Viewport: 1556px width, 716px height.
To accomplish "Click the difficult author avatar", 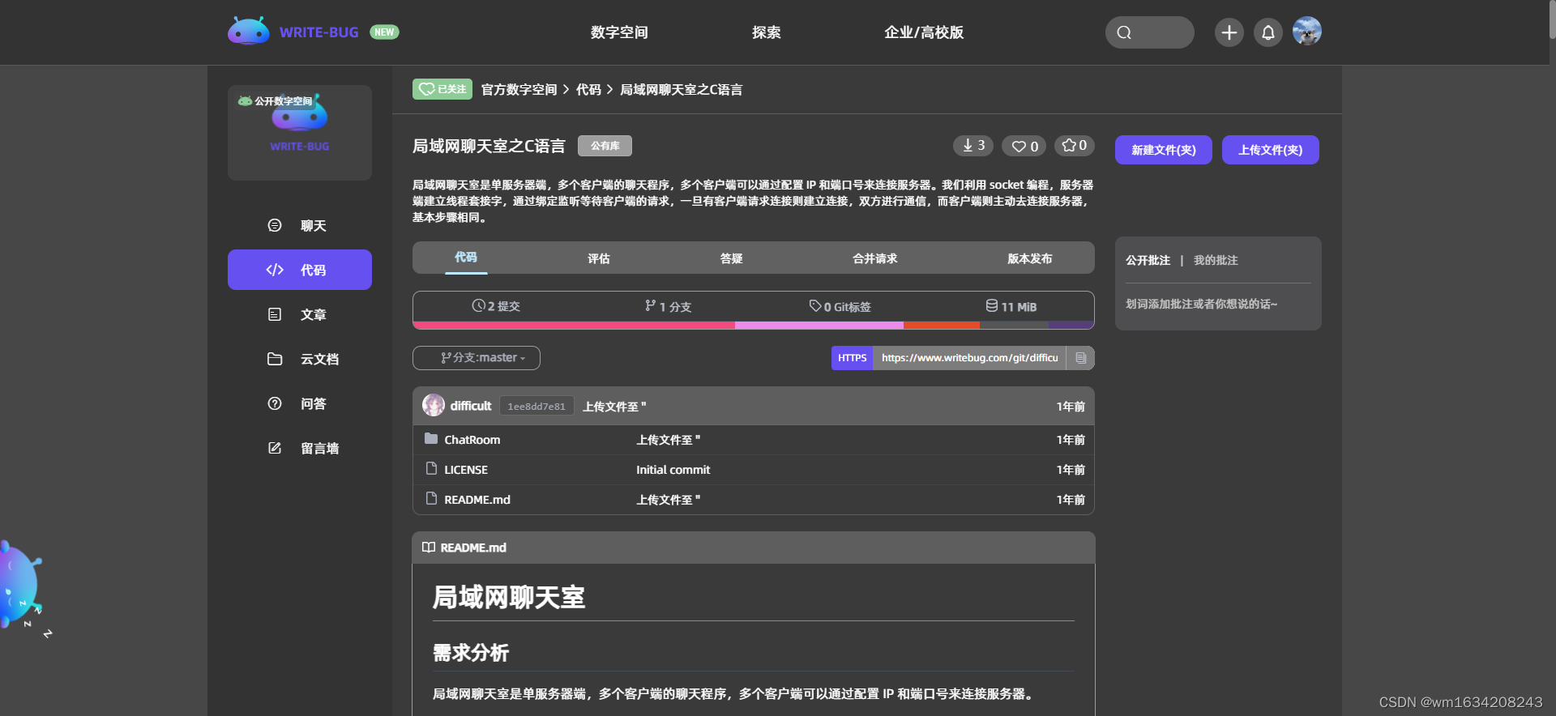I will coord(434,405).
